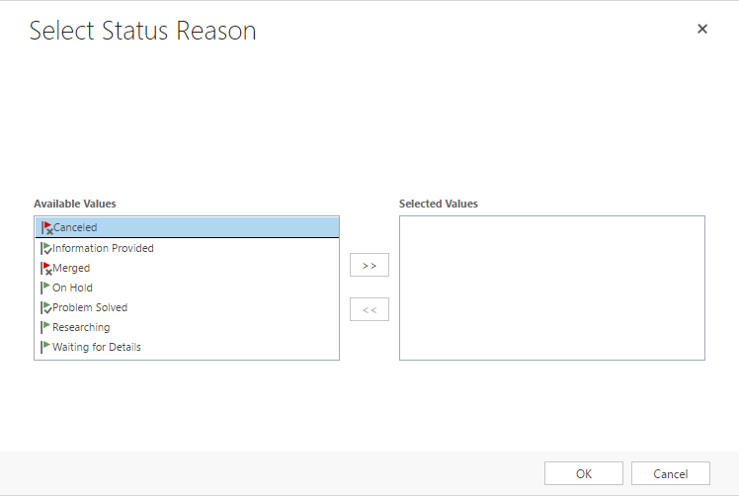Choose the Researching list entry
Viewport: 739px width, 496px height.
pos(187,327)
